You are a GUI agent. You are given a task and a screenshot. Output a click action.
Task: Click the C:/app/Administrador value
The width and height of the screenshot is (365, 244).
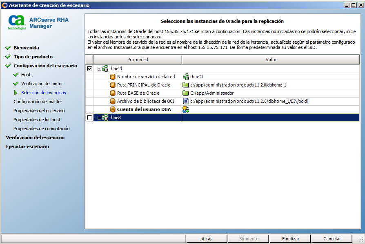[x=212, y=93]
